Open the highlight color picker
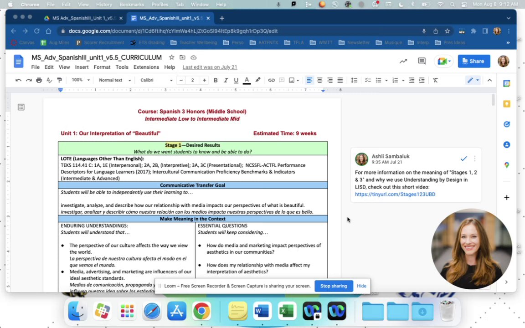525x328 pixels. pos(258,80)
